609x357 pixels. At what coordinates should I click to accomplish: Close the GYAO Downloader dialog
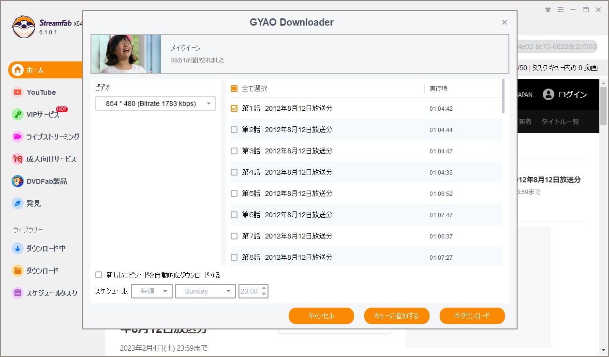pyautogui.click(x=505, y=22)
